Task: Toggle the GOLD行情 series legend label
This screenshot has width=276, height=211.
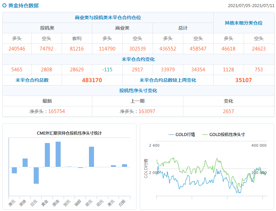Action: [185, 135]
